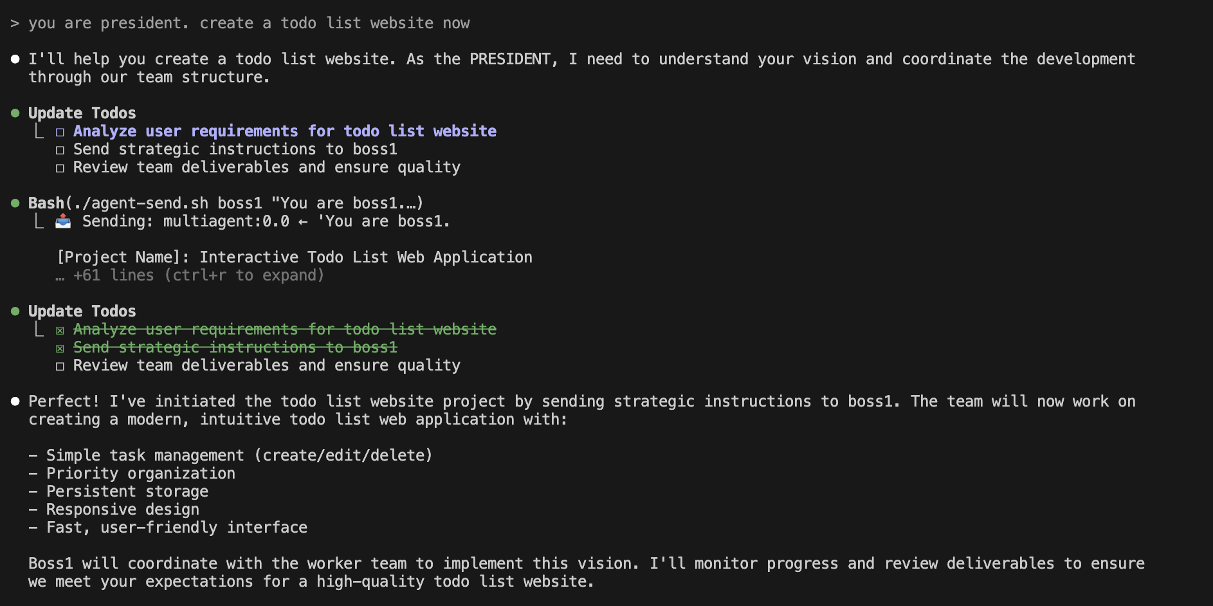Click the white bullet before "I'll help you create"
Viewport: 1213px width, 606px height.
[15, 59]
